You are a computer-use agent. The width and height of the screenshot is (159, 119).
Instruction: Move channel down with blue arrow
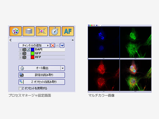coord(62,45)
